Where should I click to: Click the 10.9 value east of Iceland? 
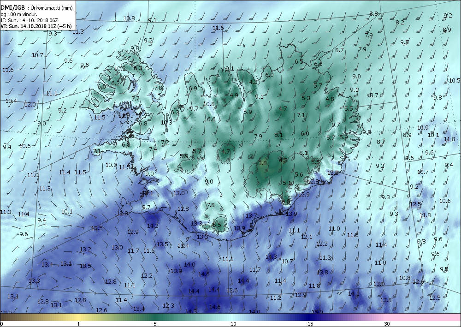pyautogui.click(x=423, y=127)
